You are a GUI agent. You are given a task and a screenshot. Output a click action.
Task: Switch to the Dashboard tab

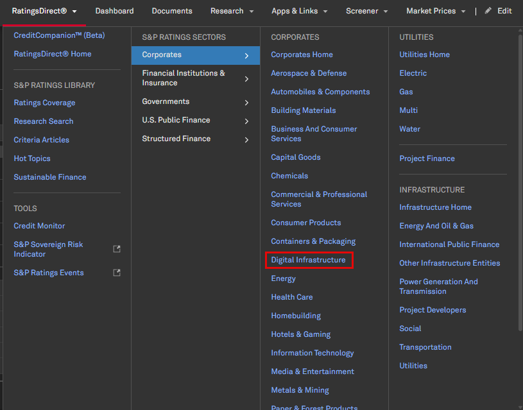[x=114, y=11]
